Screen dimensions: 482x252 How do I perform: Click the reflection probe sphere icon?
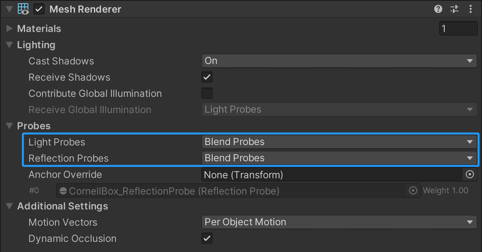tap(63, 191)
